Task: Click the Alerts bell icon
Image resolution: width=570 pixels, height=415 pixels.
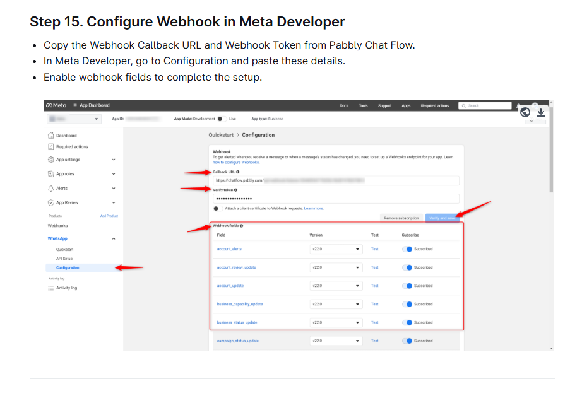Action: point(50,188)
